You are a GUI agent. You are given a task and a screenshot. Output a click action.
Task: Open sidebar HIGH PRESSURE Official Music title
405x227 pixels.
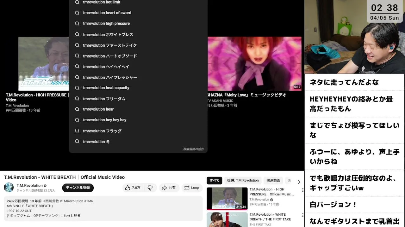click(x=272, y=192)
